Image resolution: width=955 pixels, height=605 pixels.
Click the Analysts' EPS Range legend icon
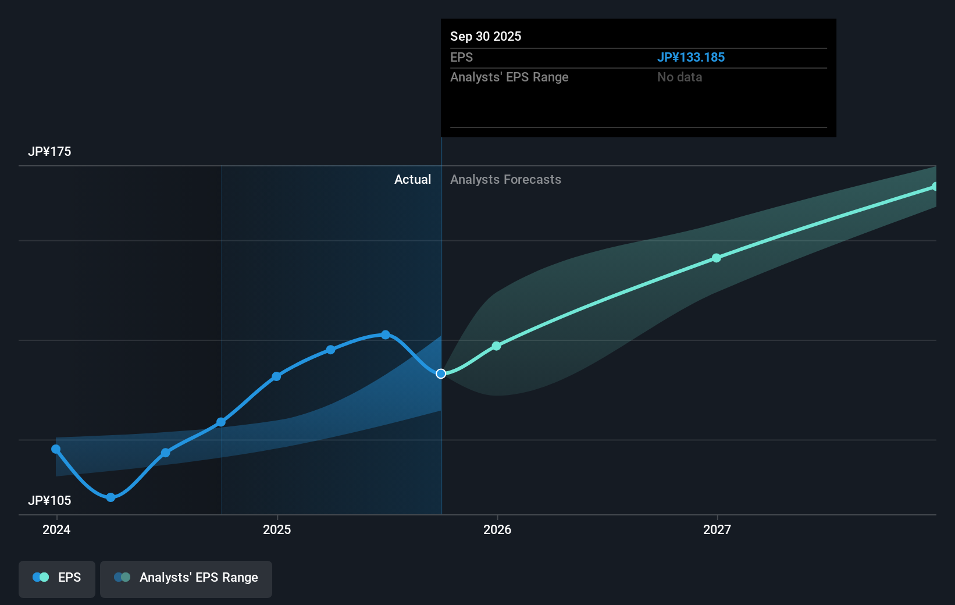point(121,576)
